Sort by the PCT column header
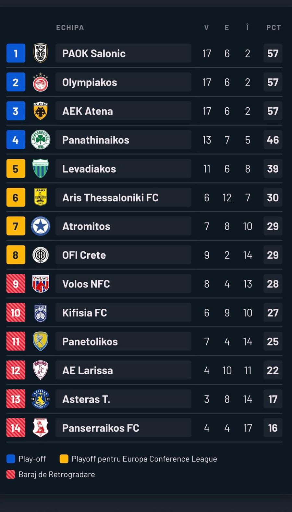Screen dimensions: 292x512 274,28
